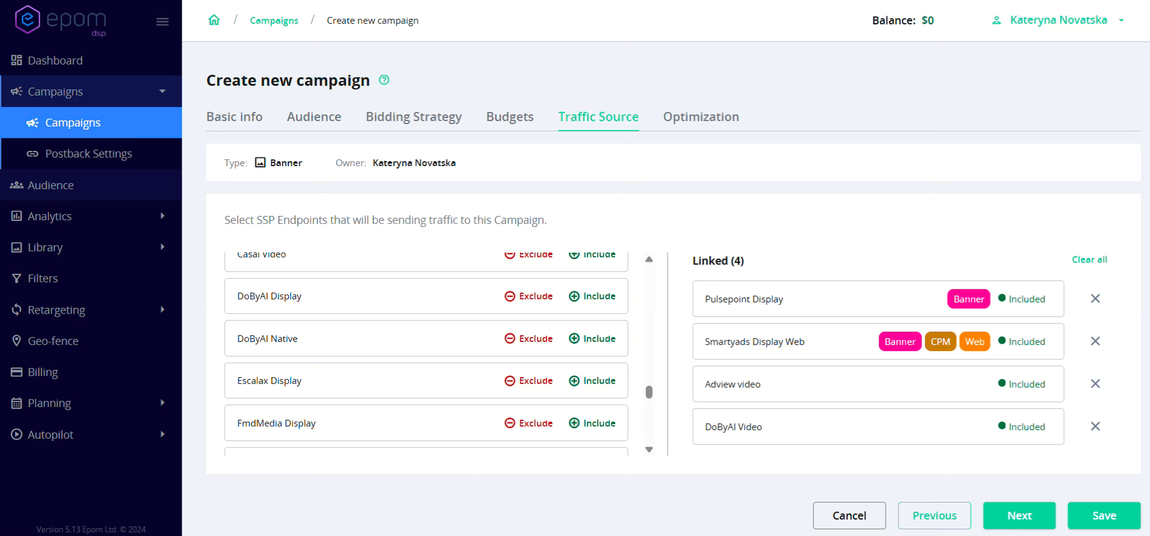Click the Cancel button
The height and width of the screenshot is (536, 1150).
[849, 515]
